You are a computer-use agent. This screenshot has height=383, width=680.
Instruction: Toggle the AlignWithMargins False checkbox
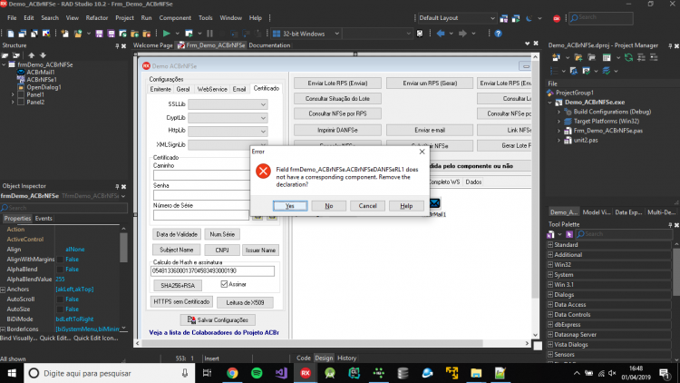(60, 260)
